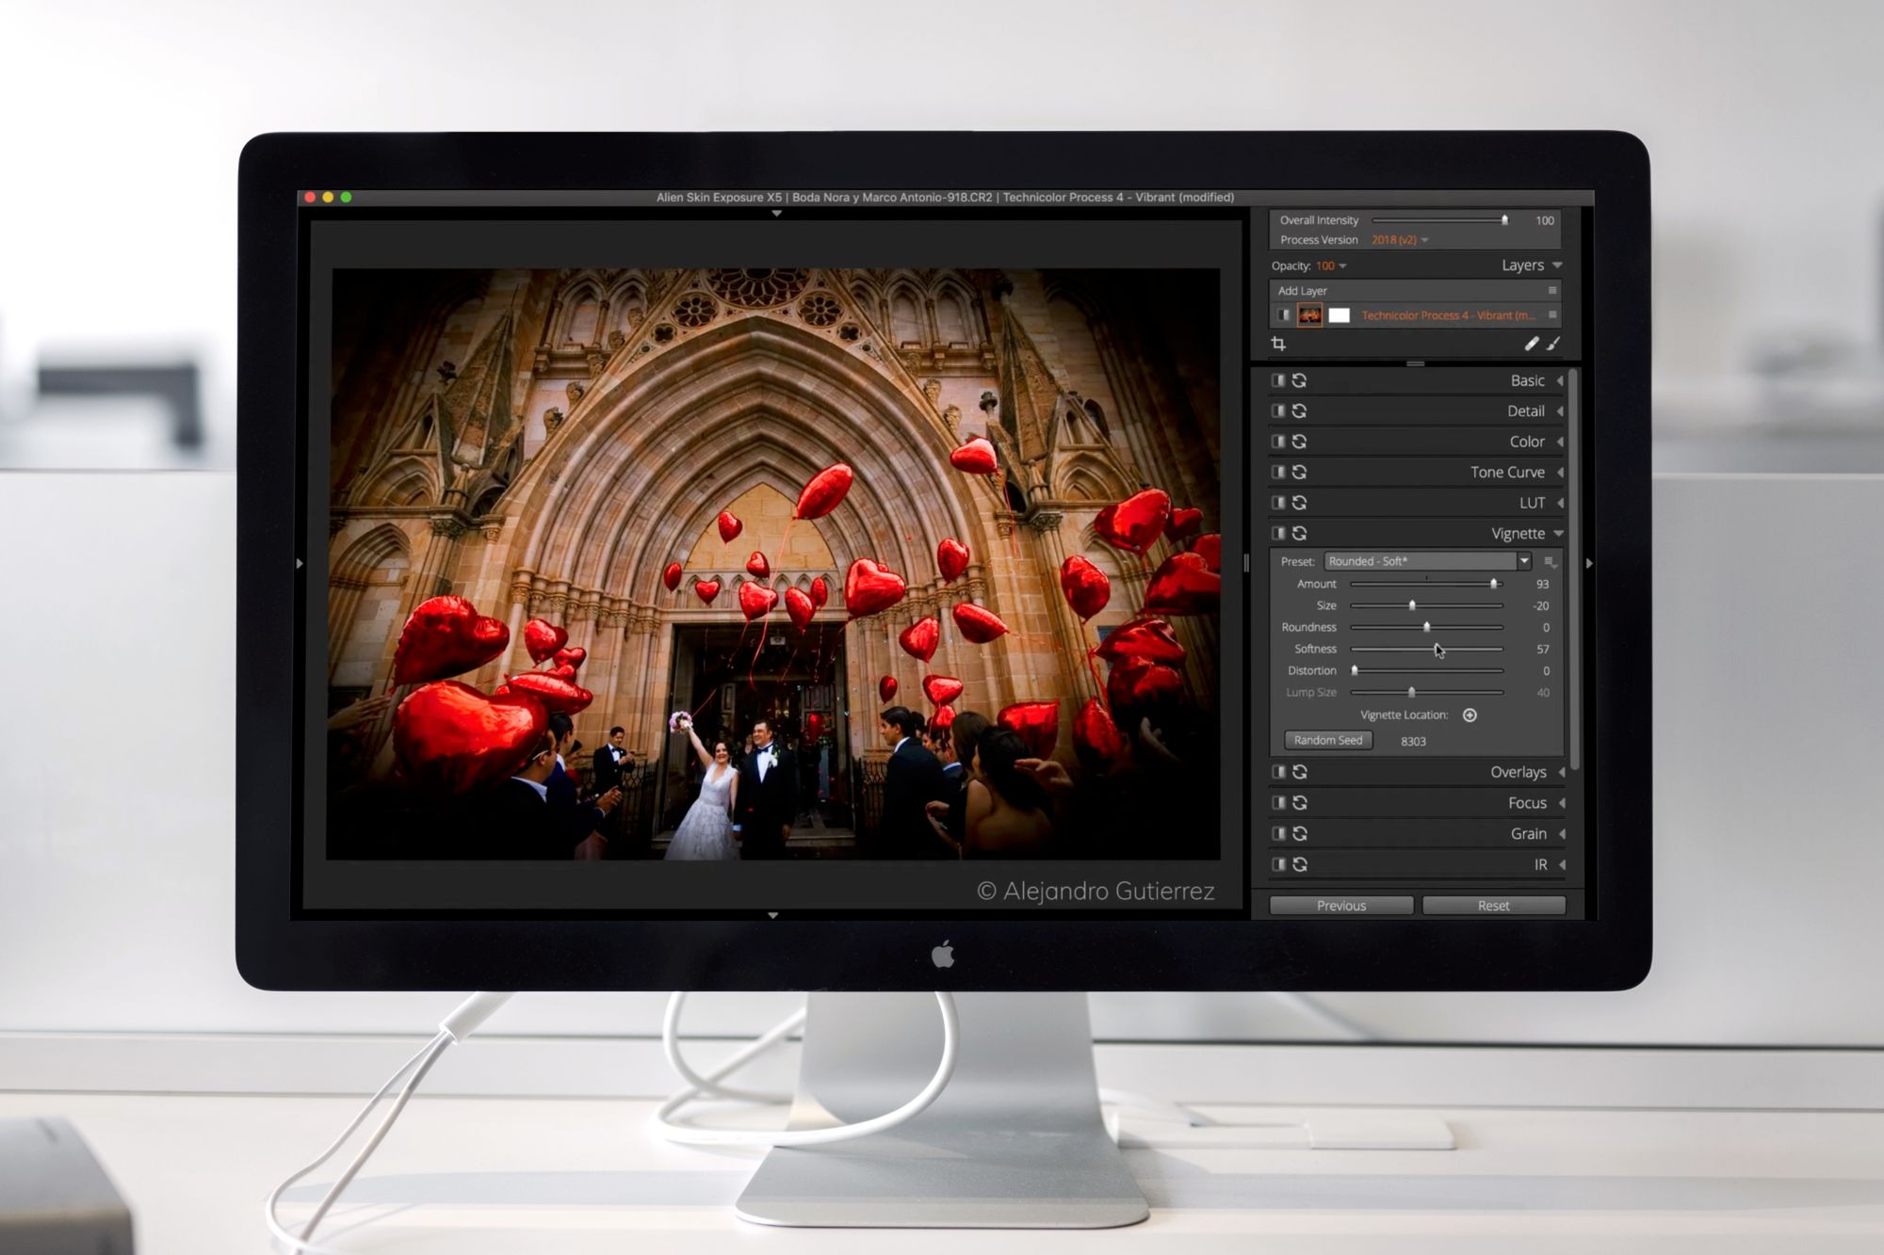The image size is (1884, 1255).
Task: Select the Brush tool icon
Action: [1553, 344]
